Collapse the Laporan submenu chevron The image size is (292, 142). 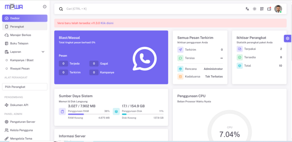tap(43, 52)
